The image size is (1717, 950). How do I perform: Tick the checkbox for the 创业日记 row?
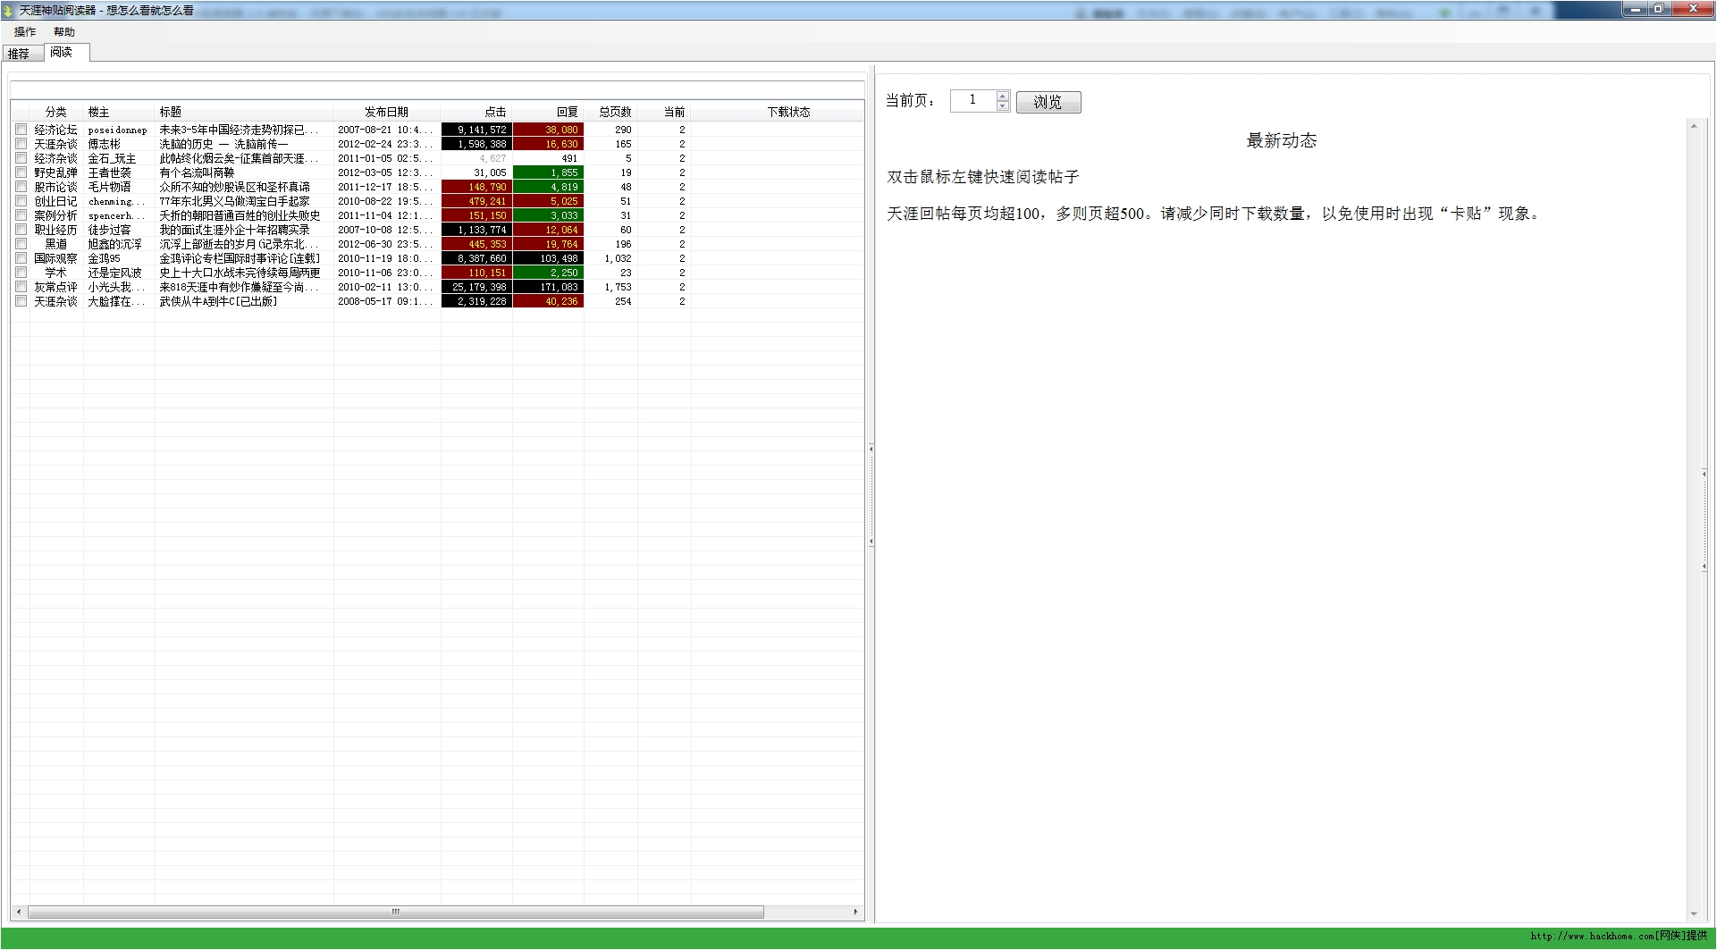point(21,201)
